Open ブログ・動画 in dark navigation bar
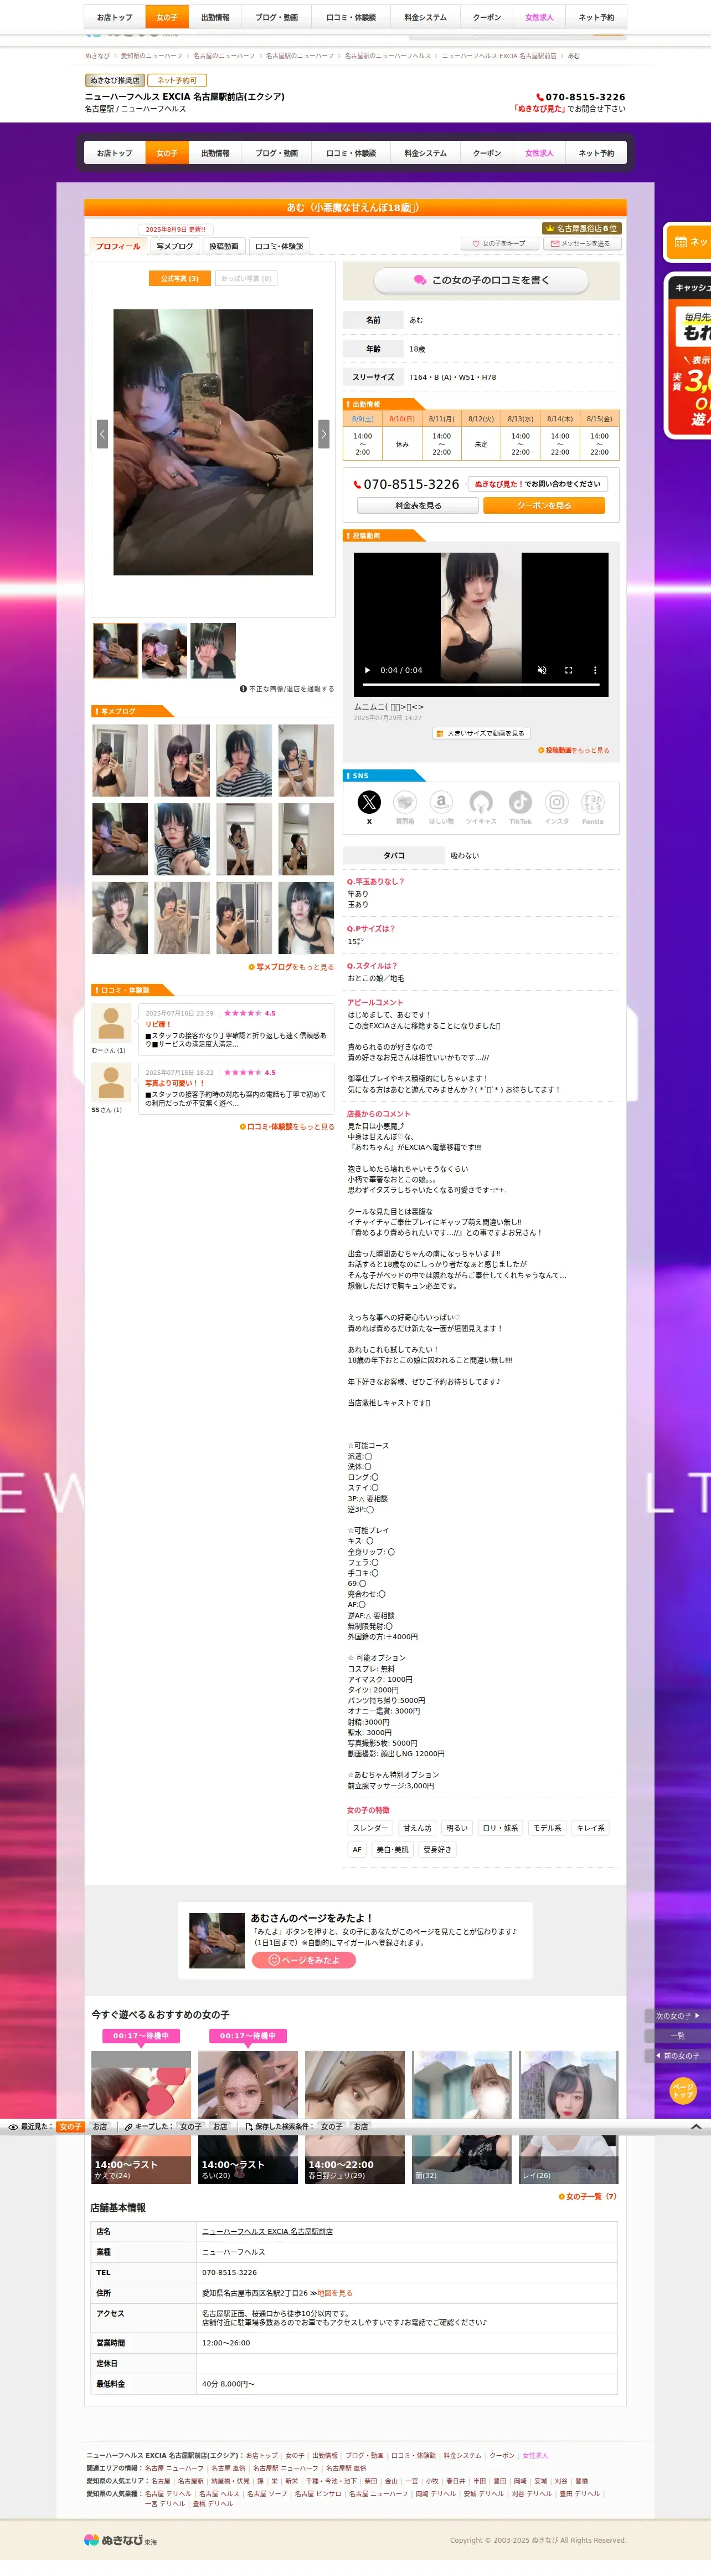The height and width of the screenshot is (2576, 711). [x=277, y=153]
